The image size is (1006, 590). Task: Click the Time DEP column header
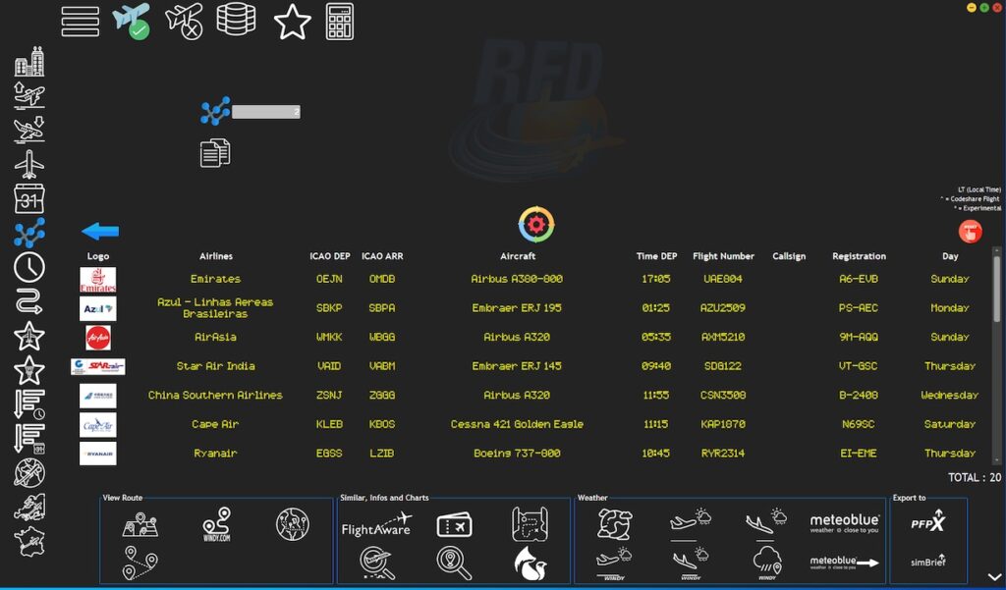tap(656, 256)
